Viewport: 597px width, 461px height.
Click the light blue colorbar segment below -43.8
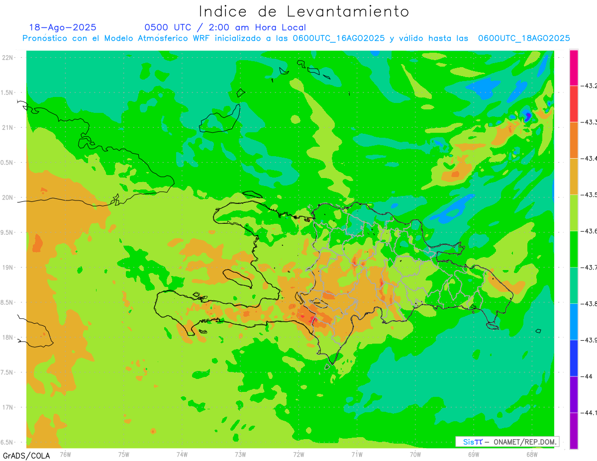coord(574,321)
